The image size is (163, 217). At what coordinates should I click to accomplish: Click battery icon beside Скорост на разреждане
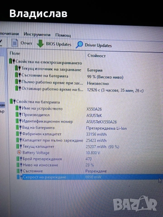point(20,177)
